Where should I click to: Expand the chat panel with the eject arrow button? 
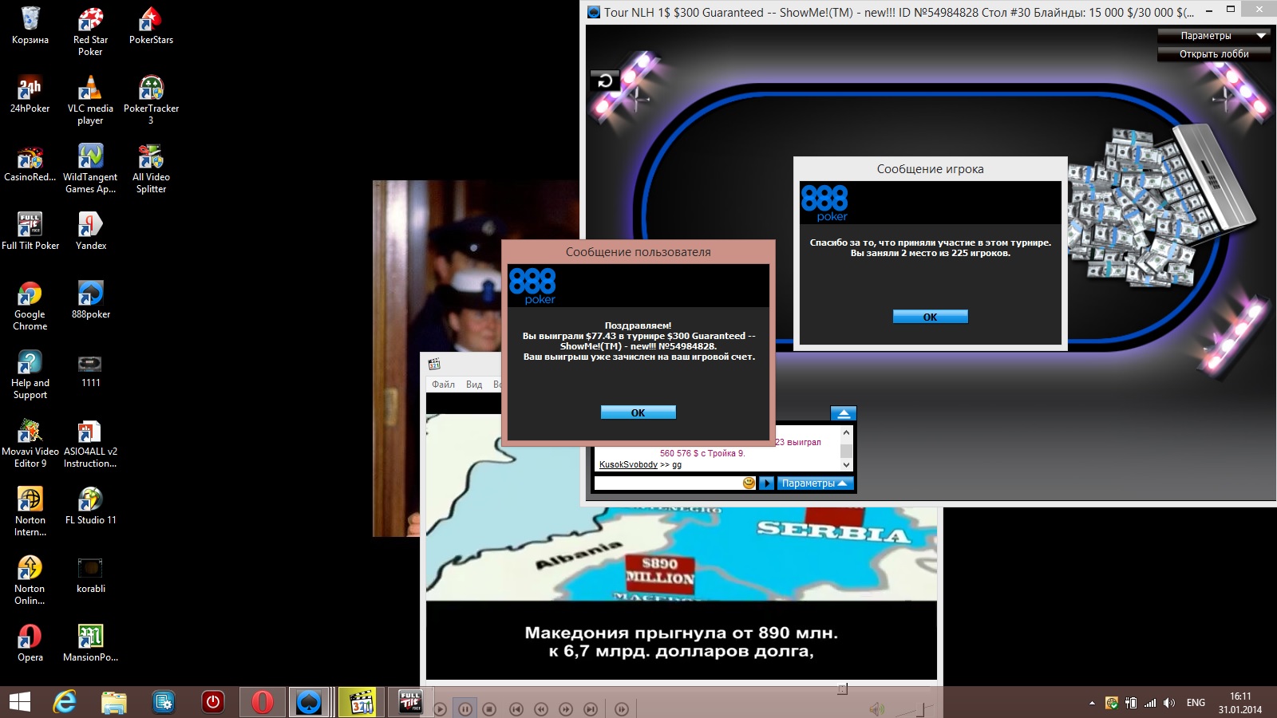844,413
